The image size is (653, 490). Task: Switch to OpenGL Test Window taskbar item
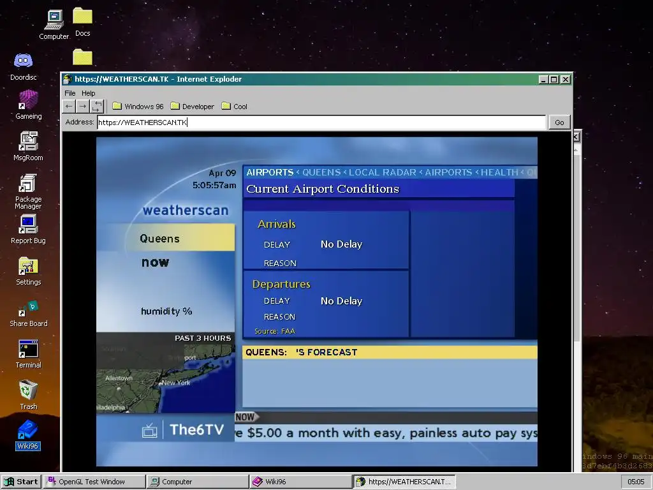(x=94, y=482)
